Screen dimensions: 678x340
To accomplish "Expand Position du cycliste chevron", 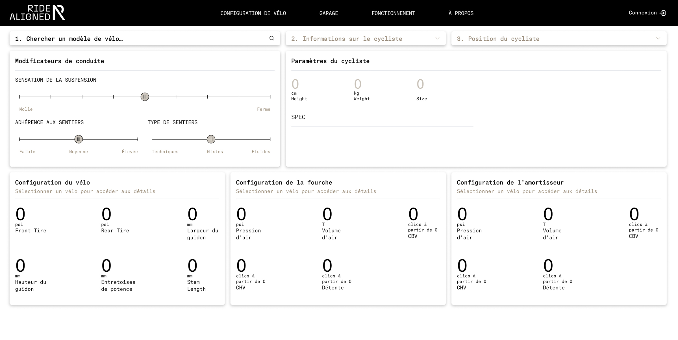I will click(658, 38).
